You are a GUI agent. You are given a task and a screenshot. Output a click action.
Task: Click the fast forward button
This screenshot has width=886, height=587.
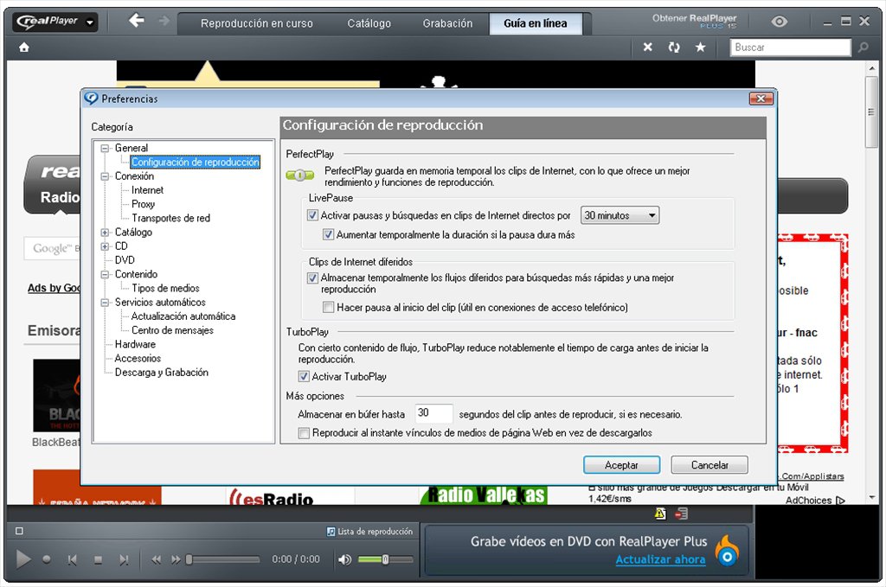[x=176, y=559]
